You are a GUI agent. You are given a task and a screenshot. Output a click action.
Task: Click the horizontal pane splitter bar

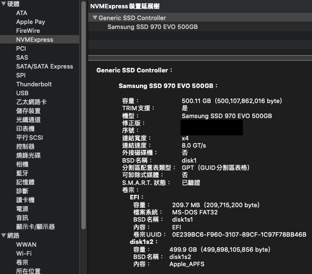tap(200, 58)
